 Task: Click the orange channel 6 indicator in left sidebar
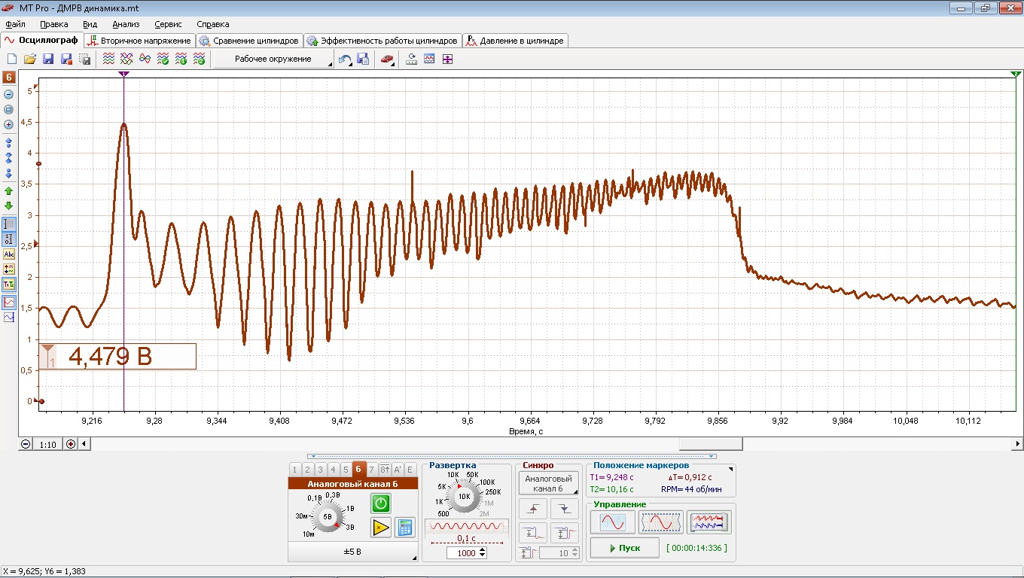pos(9,77)
